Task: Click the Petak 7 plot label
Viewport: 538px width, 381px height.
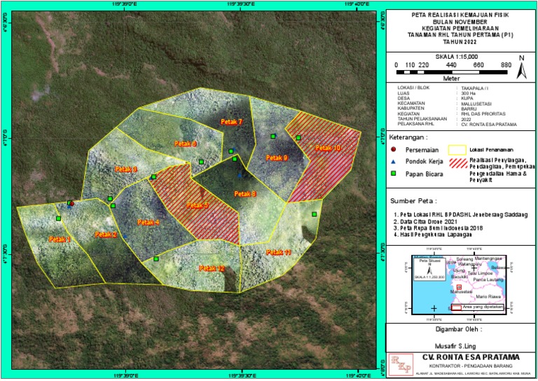Action: point(232,122)
